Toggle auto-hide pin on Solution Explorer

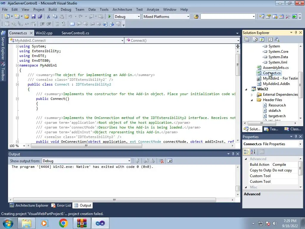click(296, 33)
